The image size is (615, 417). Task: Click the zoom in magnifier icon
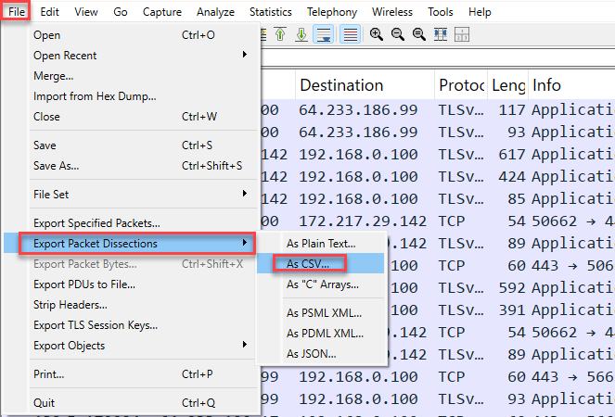coord(377,34)
